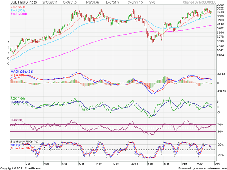Click the Aug month axis label

[46, 164]
